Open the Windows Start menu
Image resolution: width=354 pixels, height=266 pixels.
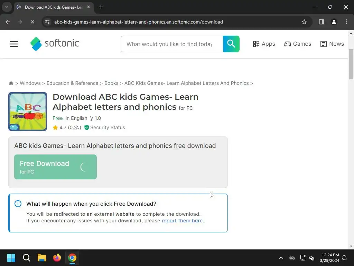click(11, 258)
